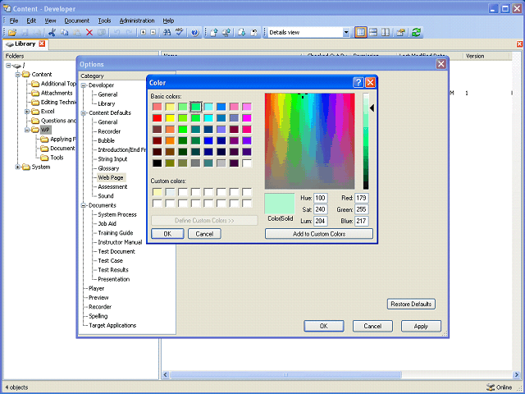
Task: Select the pure red basic color swatch
Action: (x=157, y=117)
